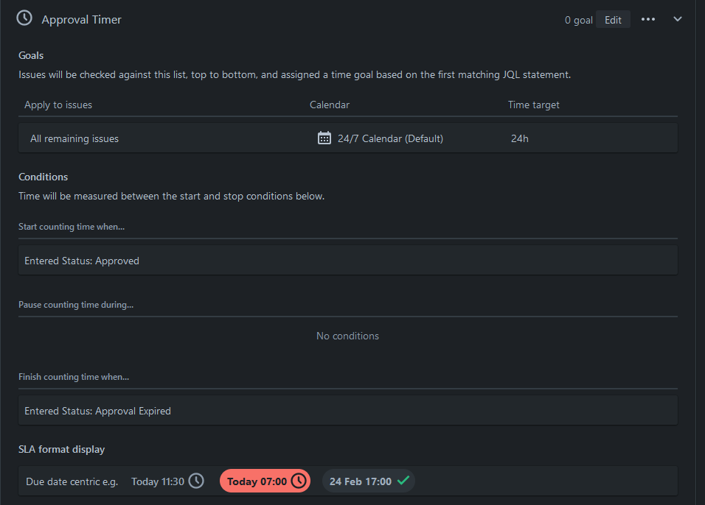Click the Approval Timer title
The width and height of the screenshot is (705, 505).
[x=81, y=20]
